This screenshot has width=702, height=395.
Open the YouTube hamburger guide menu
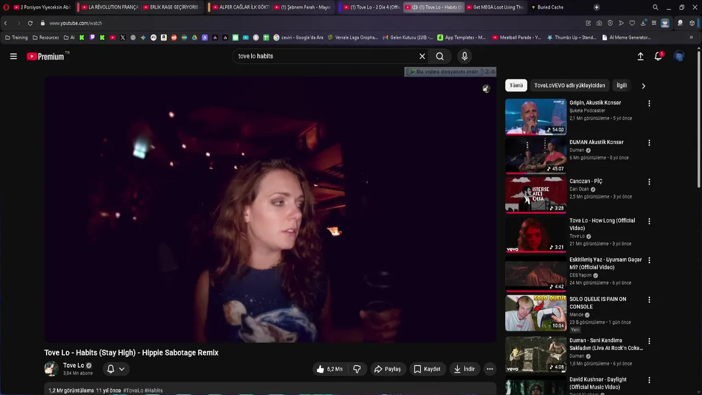(x=14, y=56)
